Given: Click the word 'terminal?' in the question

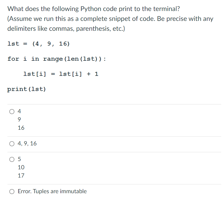Looking at the screenshot, I should click(x=167, y=9).
